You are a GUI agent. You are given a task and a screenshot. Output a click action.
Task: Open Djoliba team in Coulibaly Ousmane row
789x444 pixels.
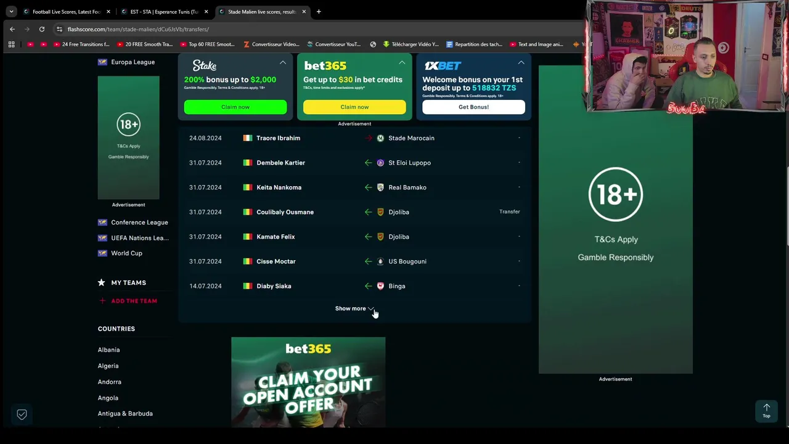399,212
